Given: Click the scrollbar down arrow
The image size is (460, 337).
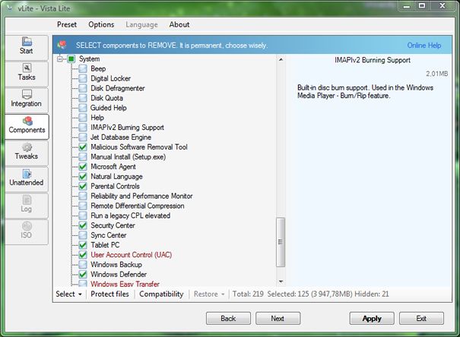Looking at the screenshot, I should tap(281, 282).
